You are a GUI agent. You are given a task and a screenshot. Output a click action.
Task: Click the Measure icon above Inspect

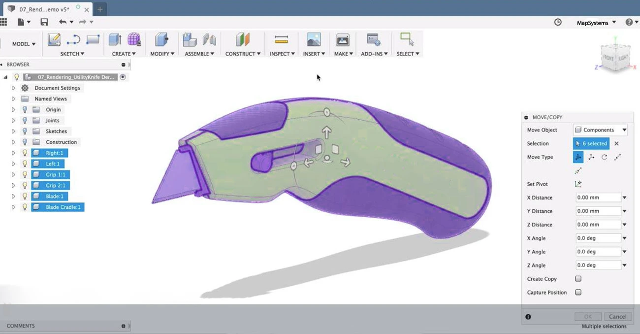[281, 40]
